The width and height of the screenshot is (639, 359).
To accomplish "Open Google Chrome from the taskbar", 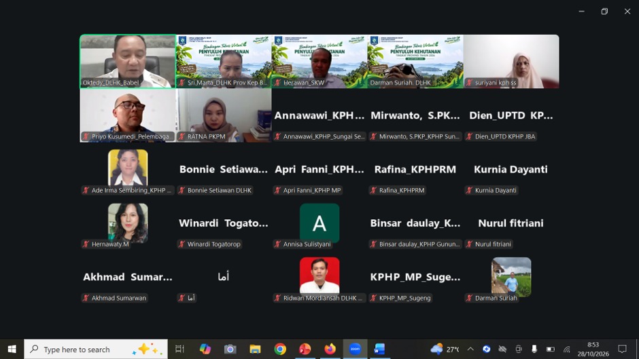I will 280,349.
